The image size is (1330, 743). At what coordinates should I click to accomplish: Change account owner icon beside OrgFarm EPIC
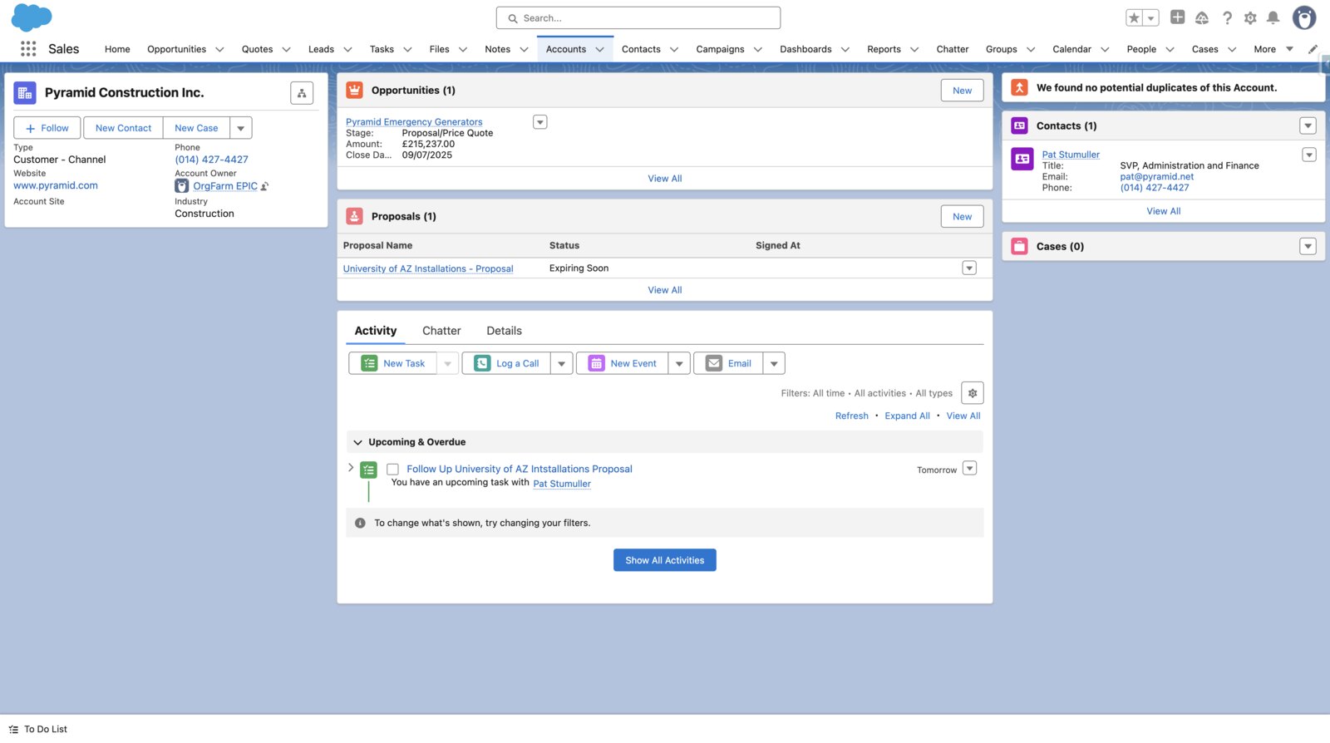[x=265, y=186]
